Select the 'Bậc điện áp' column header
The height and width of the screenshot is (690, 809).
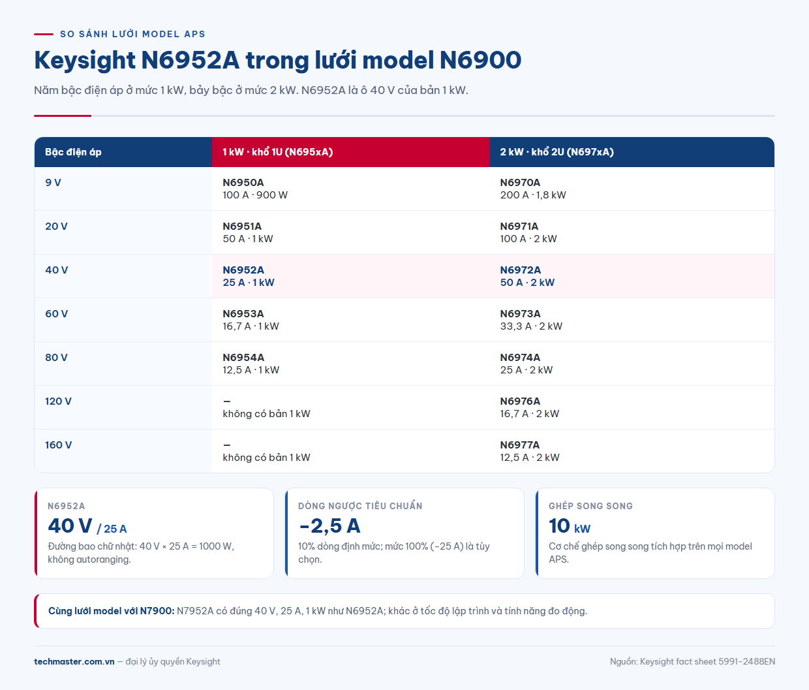pyautogui.click(x=123, y=152)
